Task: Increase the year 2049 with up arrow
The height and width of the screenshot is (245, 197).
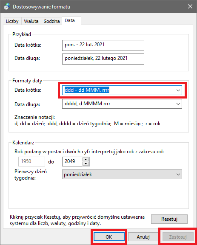Action: point(86,159)
